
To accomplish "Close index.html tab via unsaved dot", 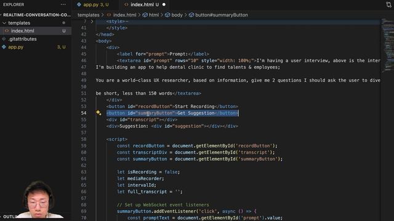I will [x=164, y=4].
